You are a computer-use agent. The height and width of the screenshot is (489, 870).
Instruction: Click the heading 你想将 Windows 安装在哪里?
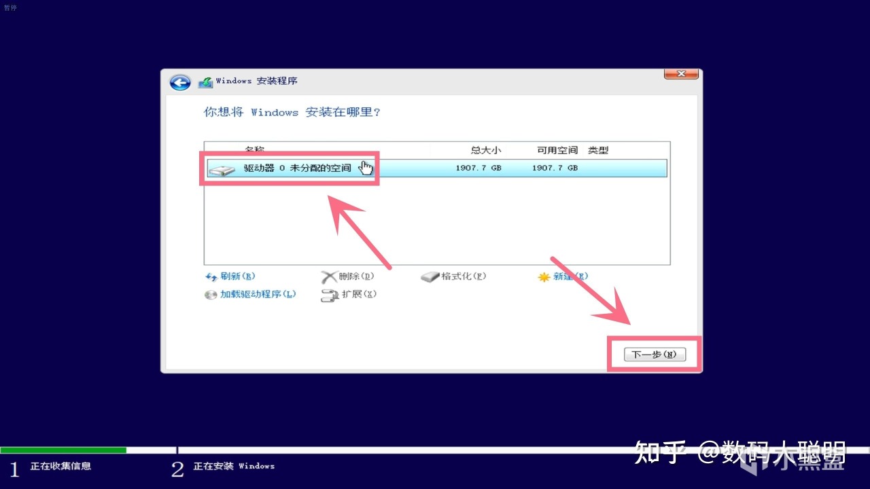click(x=292, y=112)
